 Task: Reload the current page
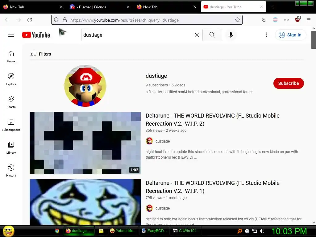tap(30, 20)
